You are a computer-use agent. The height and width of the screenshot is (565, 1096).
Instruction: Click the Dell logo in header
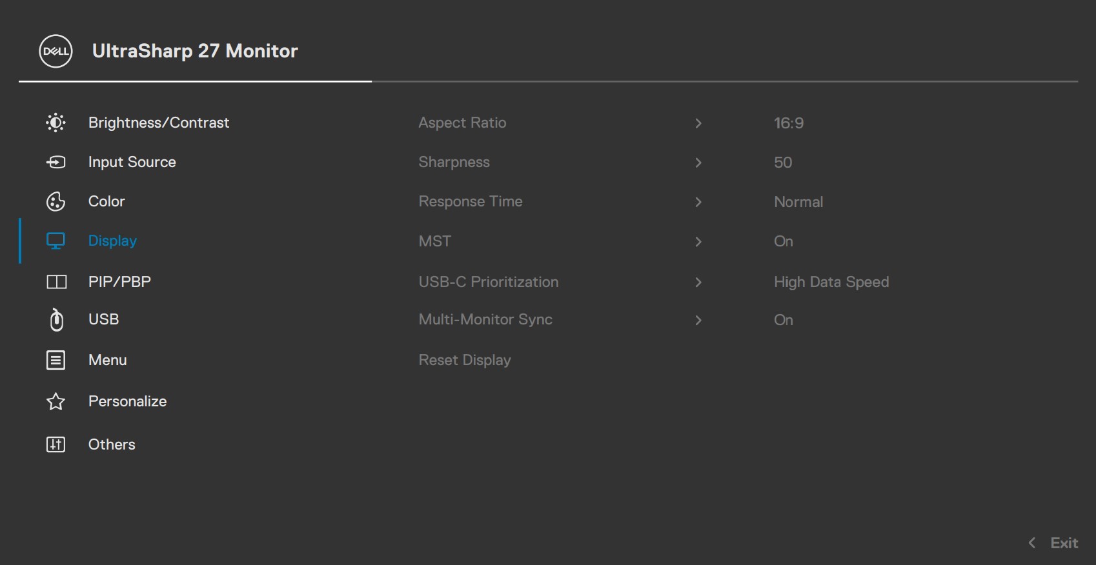point(56,51)
